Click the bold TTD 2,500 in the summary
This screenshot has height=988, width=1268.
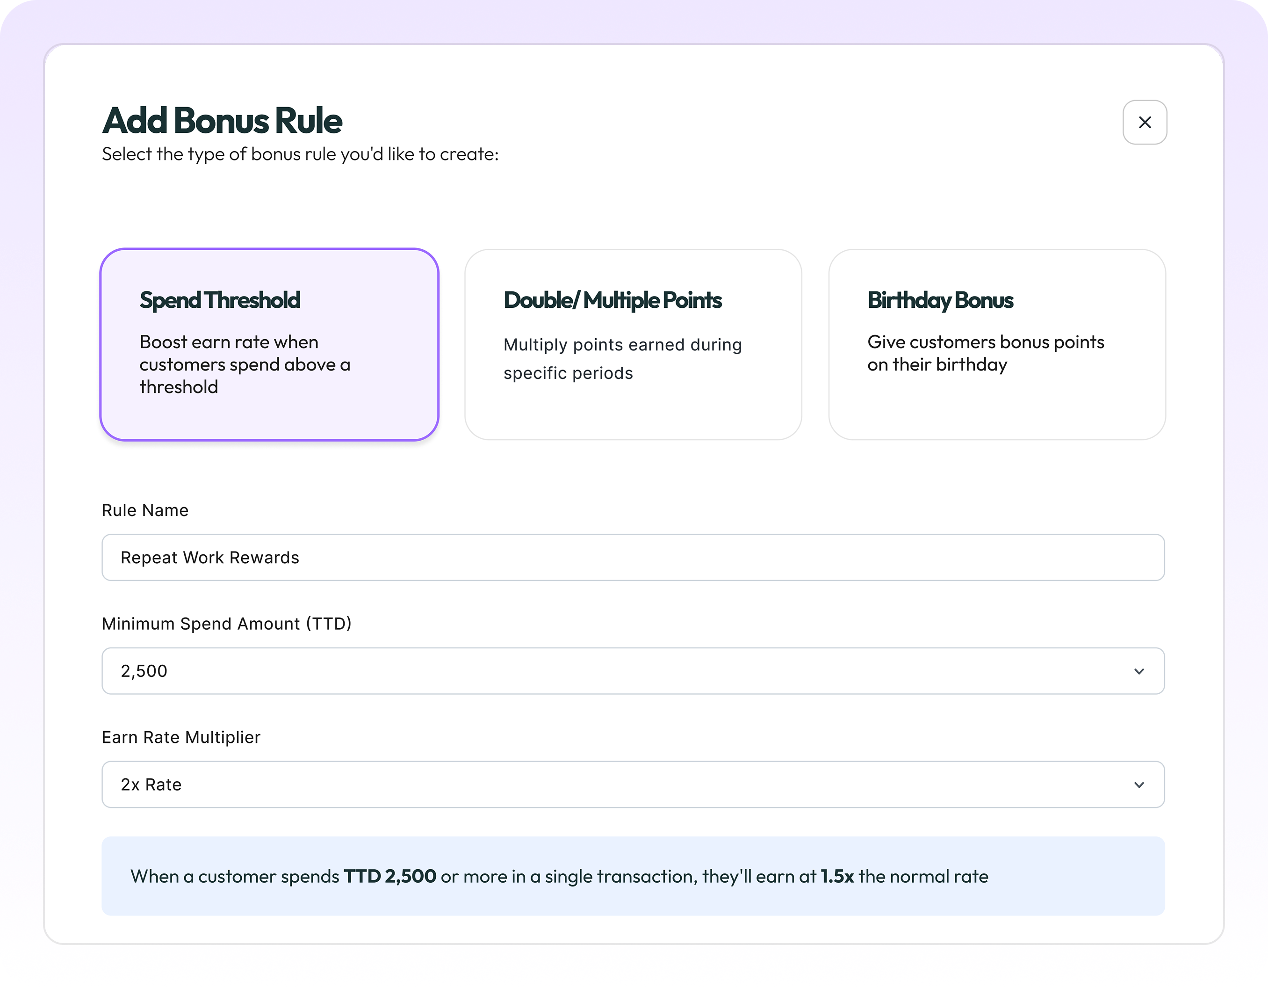coord(389,876)
